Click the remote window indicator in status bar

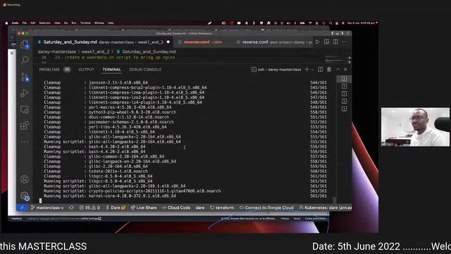pyautogui.click(x=22, y=207)
